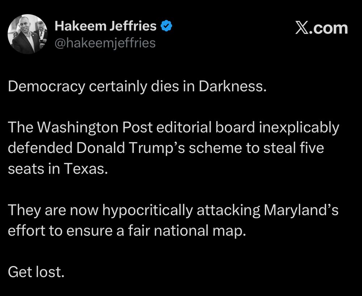Click the word "Darkness." in the first line

click(232, 86)
